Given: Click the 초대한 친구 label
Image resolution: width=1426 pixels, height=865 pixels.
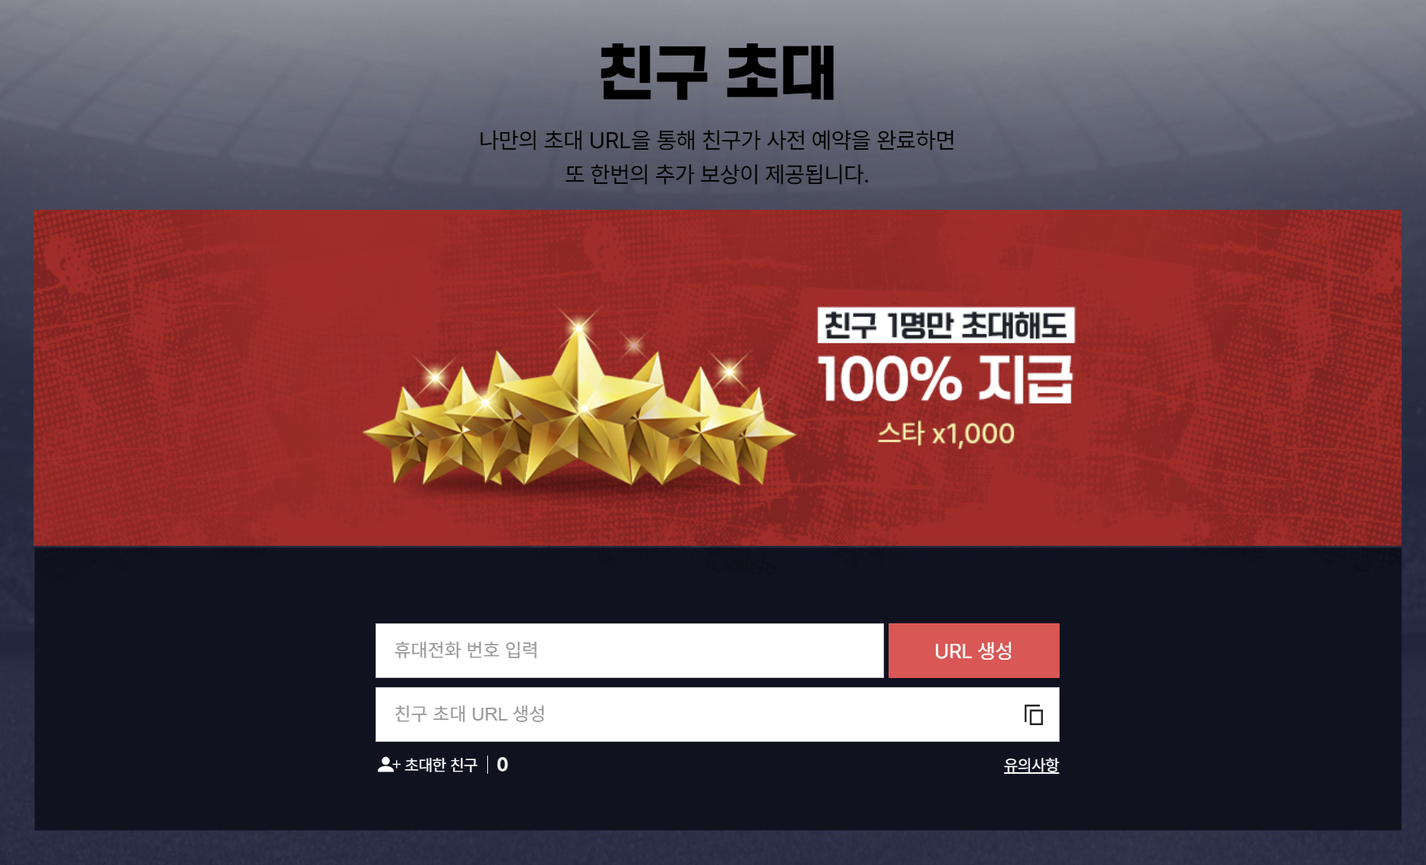Looking at the screenshot, I should point(441,765).
